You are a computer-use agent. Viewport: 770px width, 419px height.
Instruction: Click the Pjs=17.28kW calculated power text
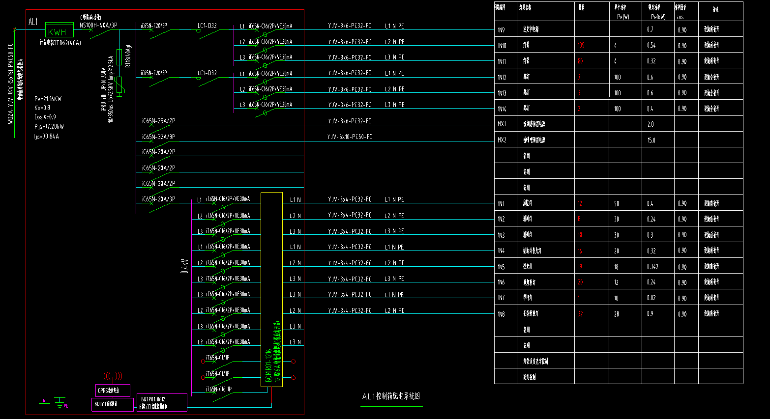pyautogui.click(x=49, y=126)
